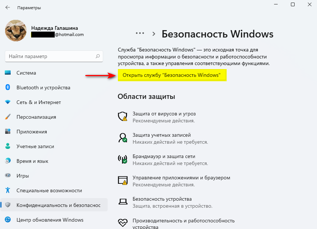Click the breadcrumb chevron arrow

(154, 33)
